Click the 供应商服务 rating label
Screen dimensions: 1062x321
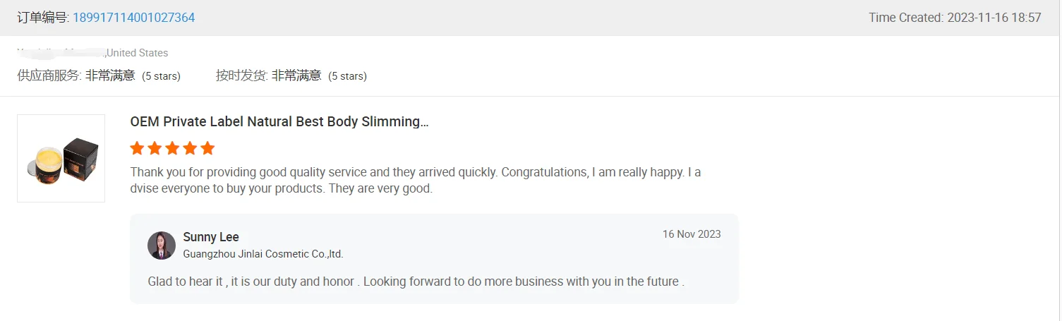pyautogui.click(x=49, y=75)
